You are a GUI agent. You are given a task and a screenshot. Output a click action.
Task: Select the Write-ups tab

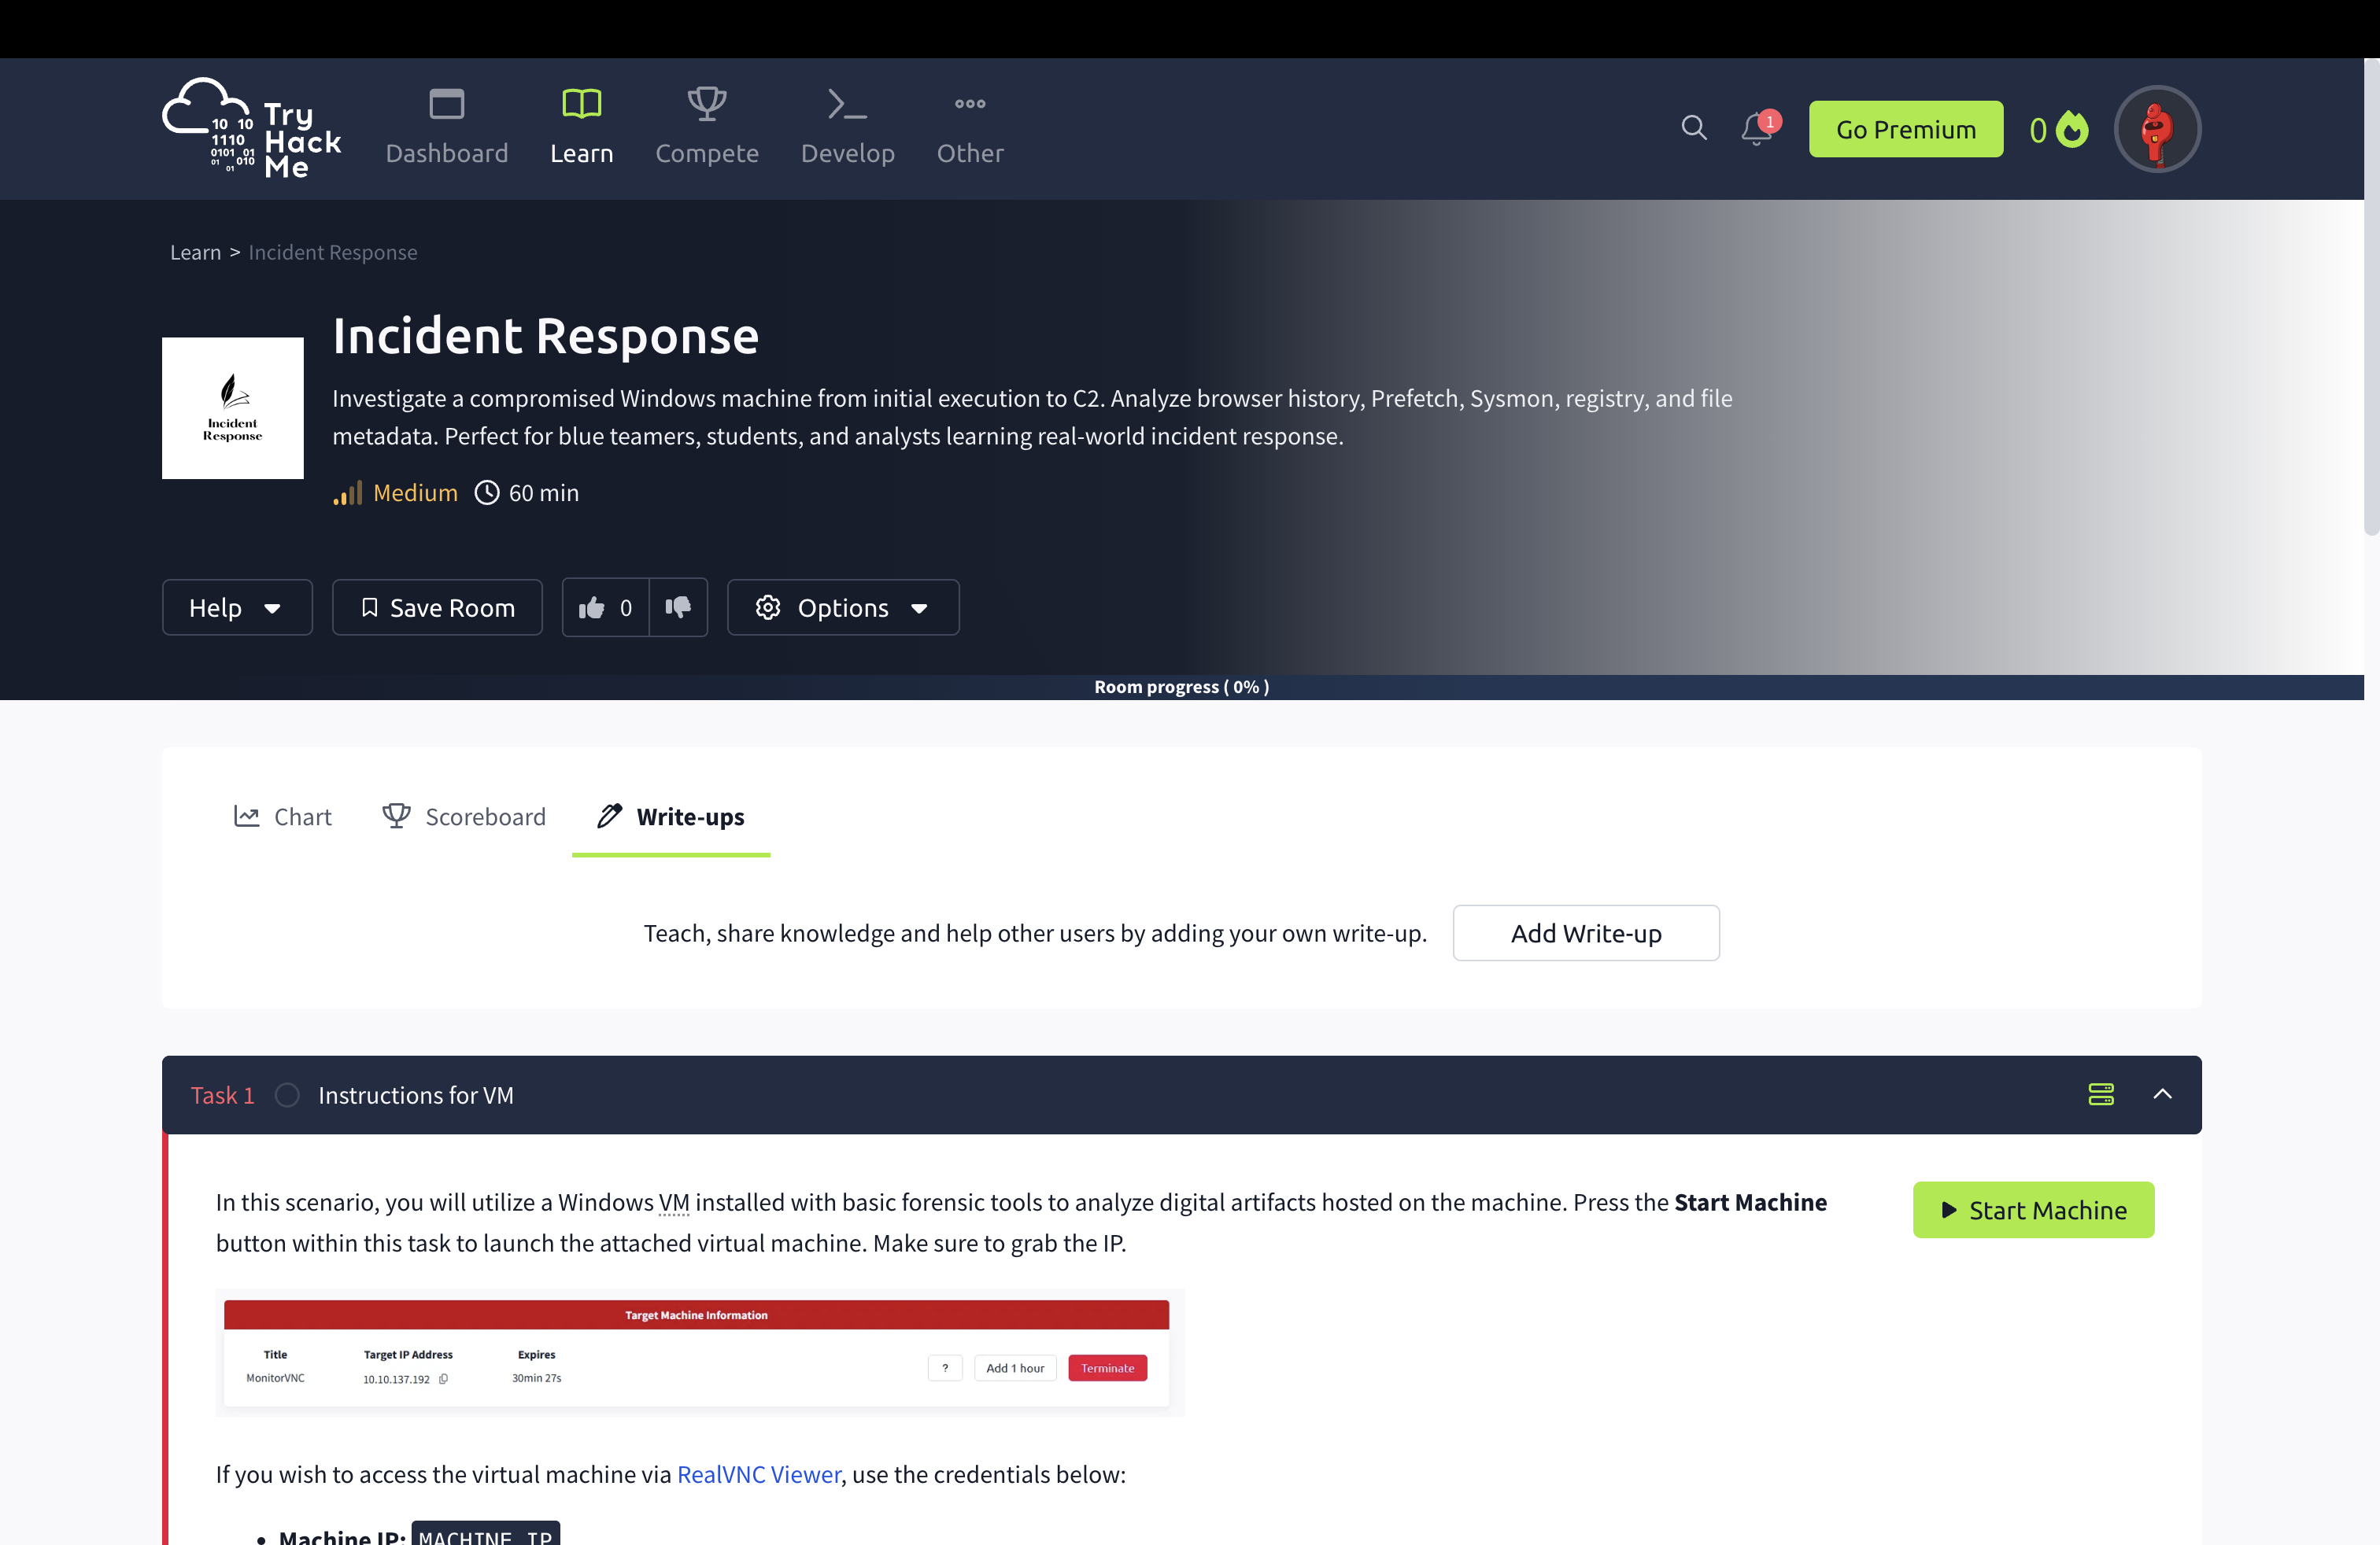point(670,817)
